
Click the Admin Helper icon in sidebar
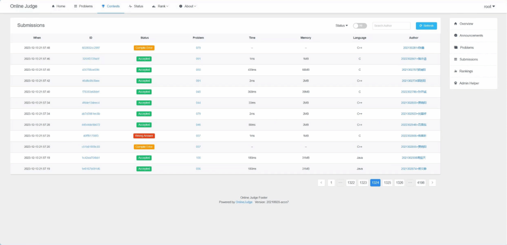click(x=456, y=83)
